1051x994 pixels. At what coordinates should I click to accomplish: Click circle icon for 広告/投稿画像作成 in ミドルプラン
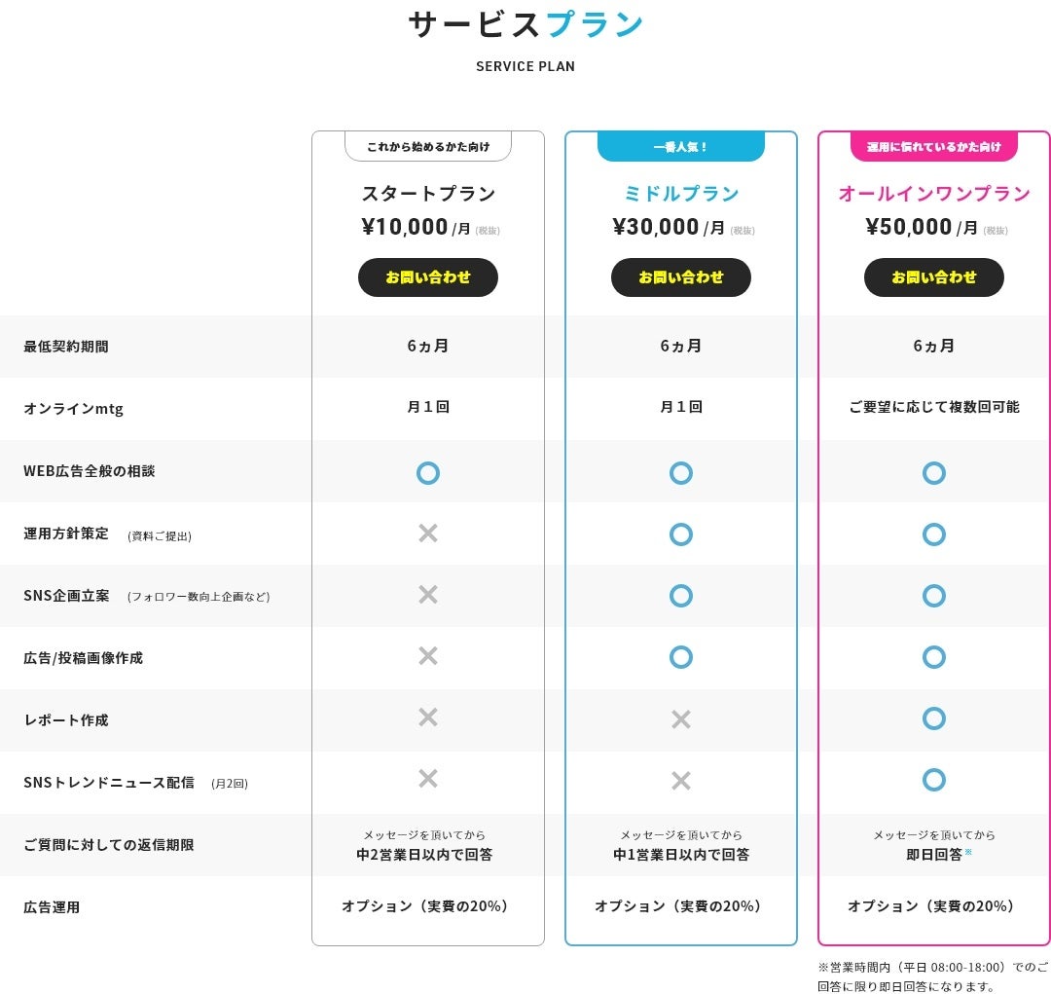[x=681, y=657]
